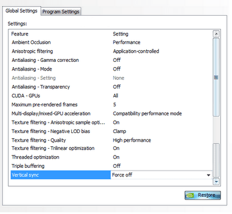232x214 pixels.
Task: Click the Restore button
Action: click(x=202, y=195)
